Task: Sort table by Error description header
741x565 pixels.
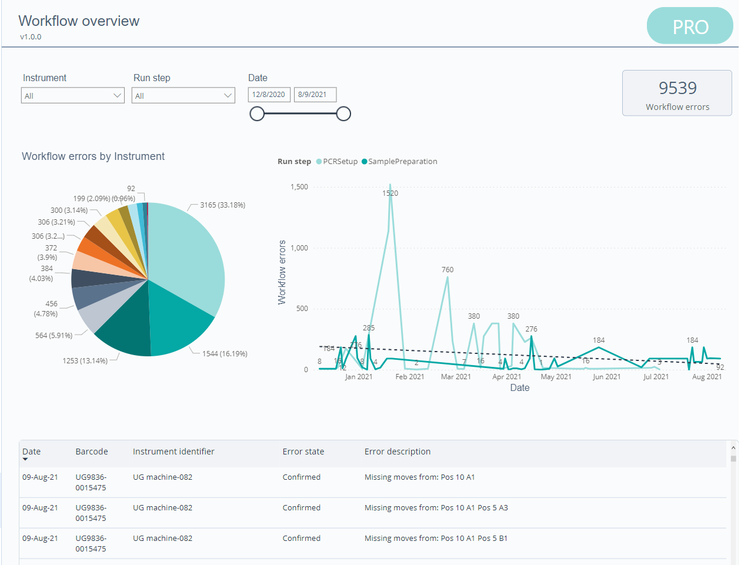Action: coord(398,452)
